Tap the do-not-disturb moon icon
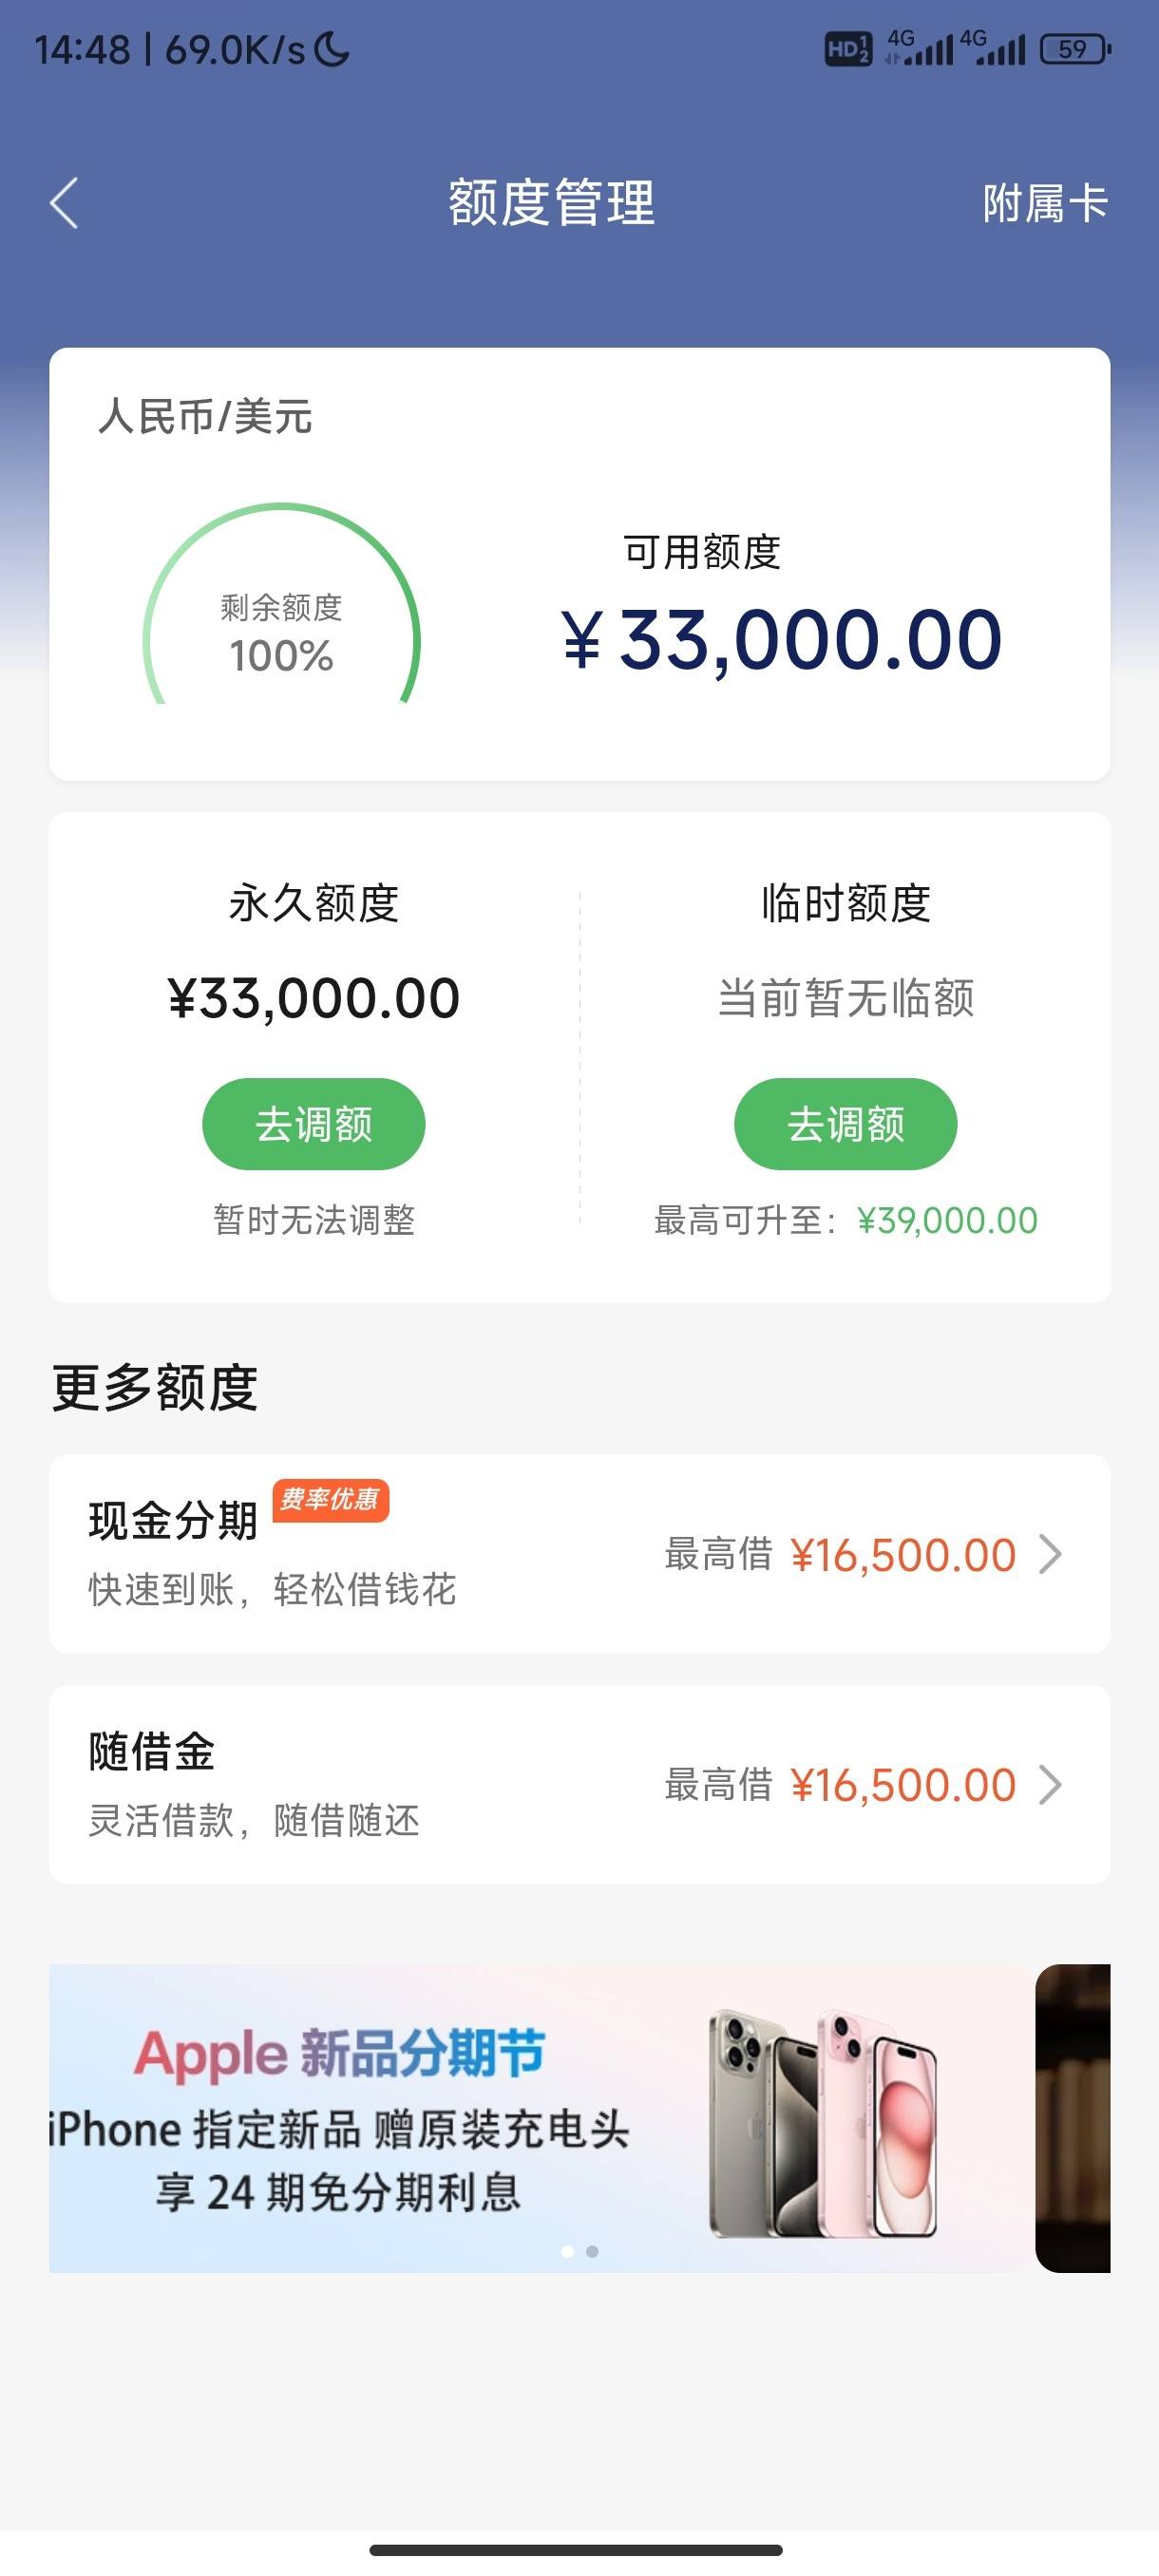 (332, 49)
